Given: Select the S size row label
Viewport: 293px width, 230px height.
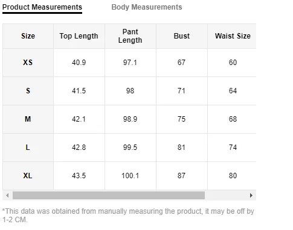Looking at the screenshot, I should point(28,91).
